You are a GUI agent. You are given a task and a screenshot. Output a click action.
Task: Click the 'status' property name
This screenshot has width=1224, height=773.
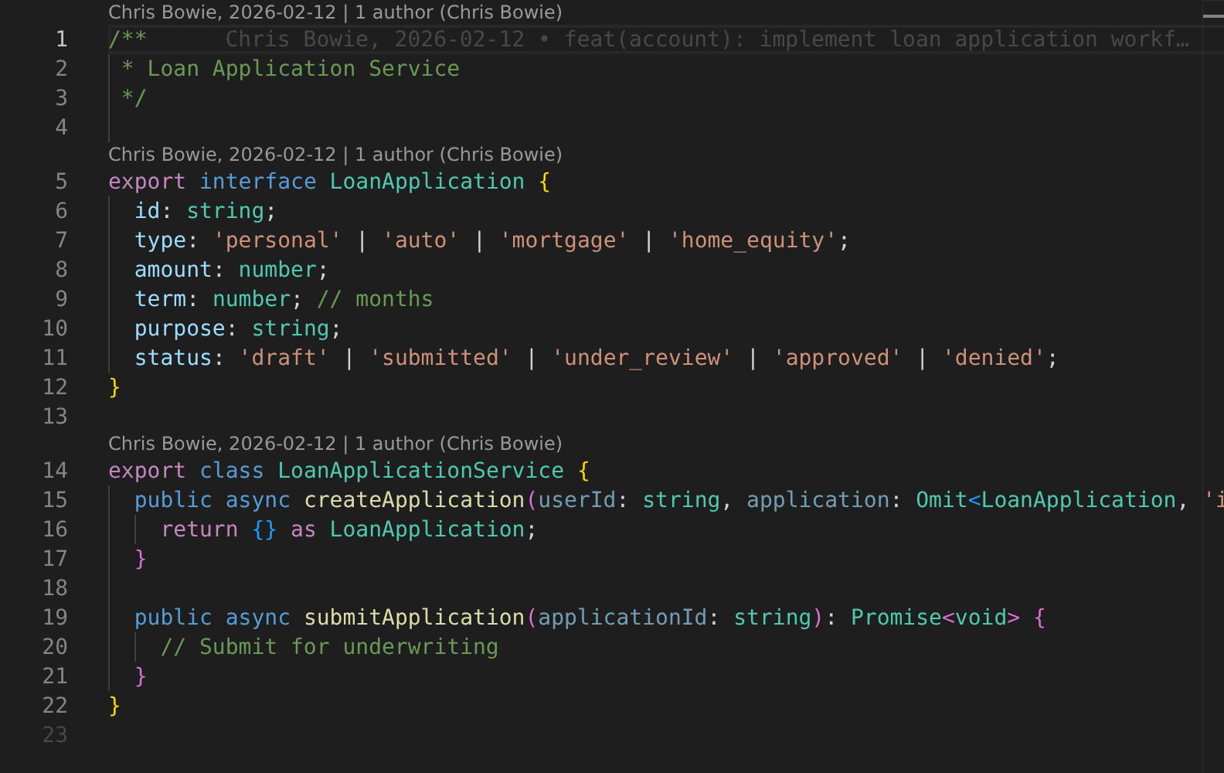click(x=173, y=358)
